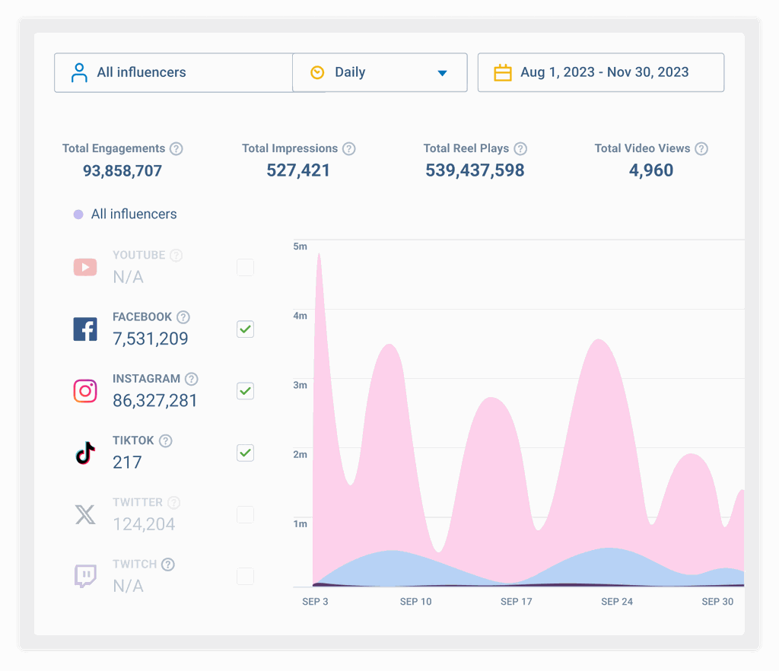Click the Instagram logo icon
Screen dimensions: 779x671
[x=85, y=391]
